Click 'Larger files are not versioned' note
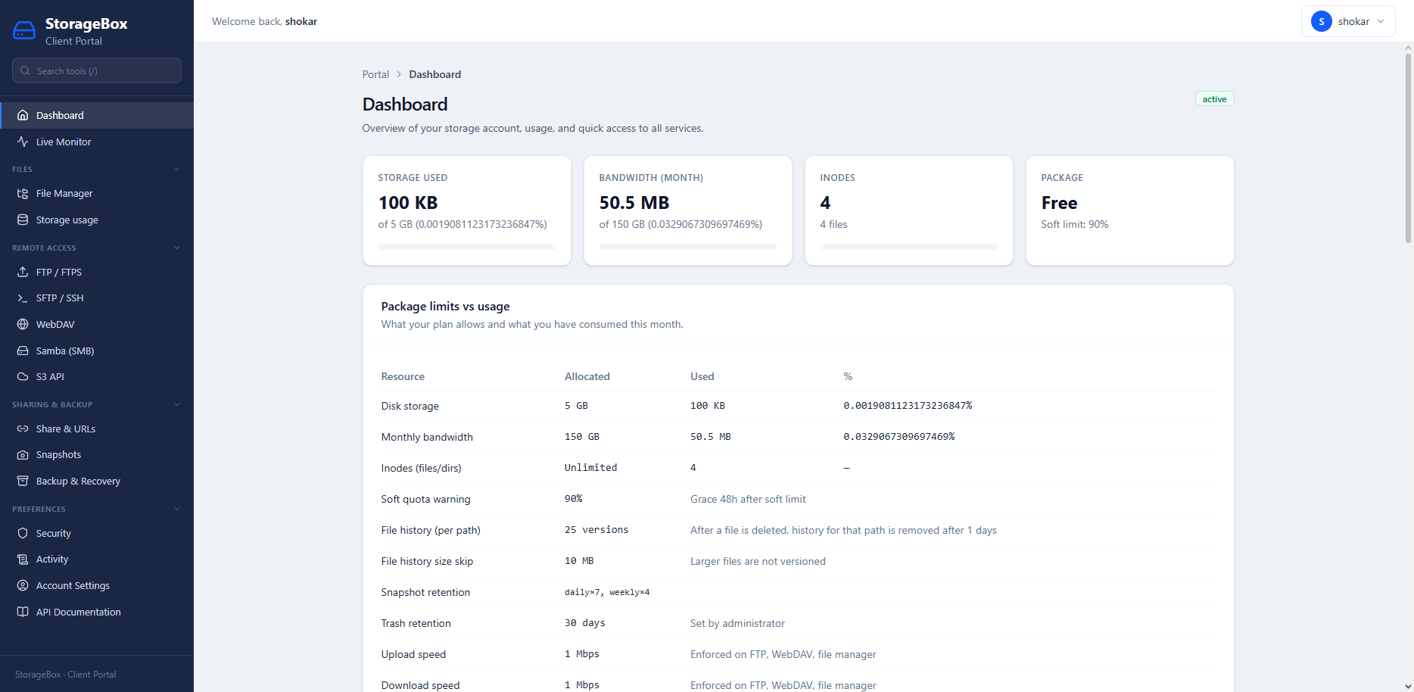Image resolution: width=1414 pixels, height=692 pixels. point(758,561)
